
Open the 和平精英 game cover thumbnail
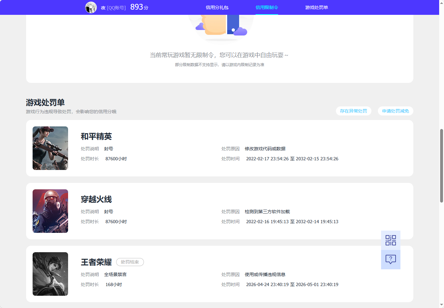tap(50, 148)
